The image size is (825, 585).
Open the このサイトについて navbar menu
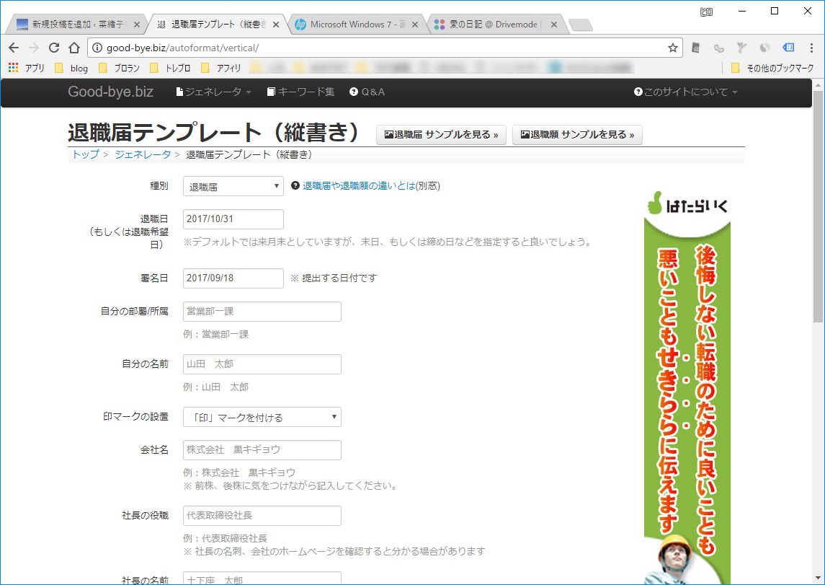point(686,92)
